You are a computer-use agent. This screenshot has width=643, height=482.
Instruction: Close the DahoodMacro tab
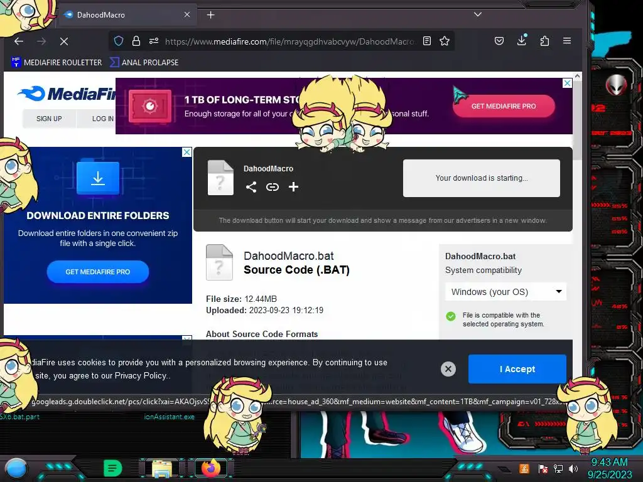pyautogui.click(x=187, y=15)
